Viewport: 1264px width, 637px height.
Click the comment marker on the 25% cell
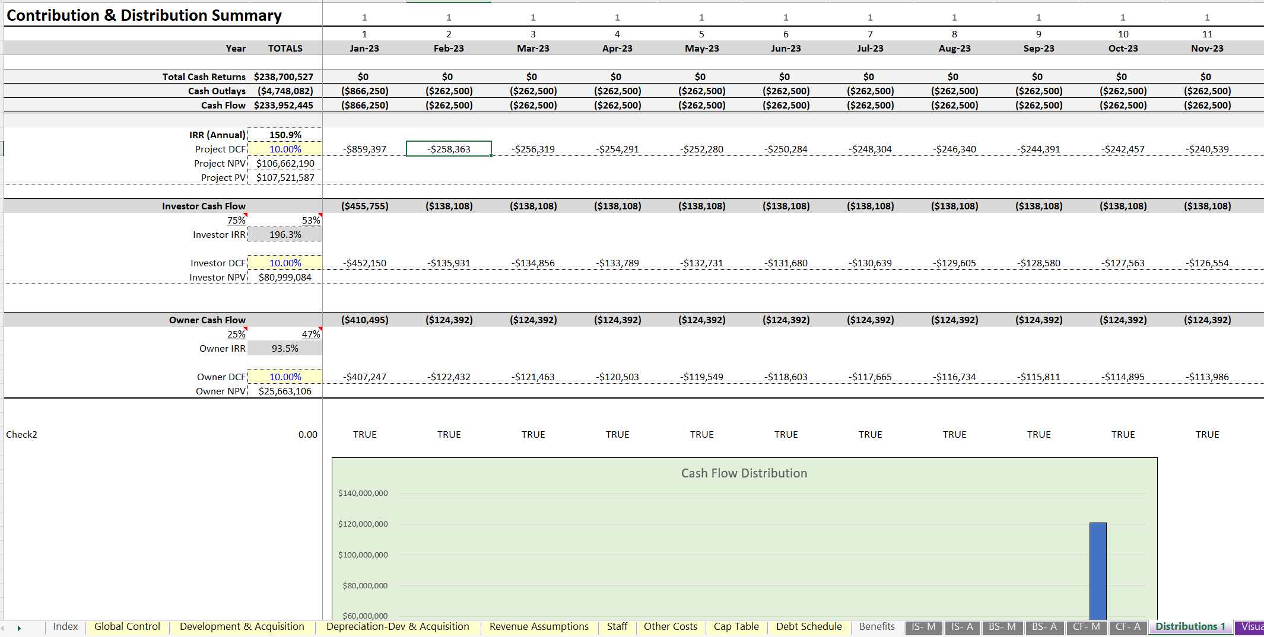[x=244, y=330]
